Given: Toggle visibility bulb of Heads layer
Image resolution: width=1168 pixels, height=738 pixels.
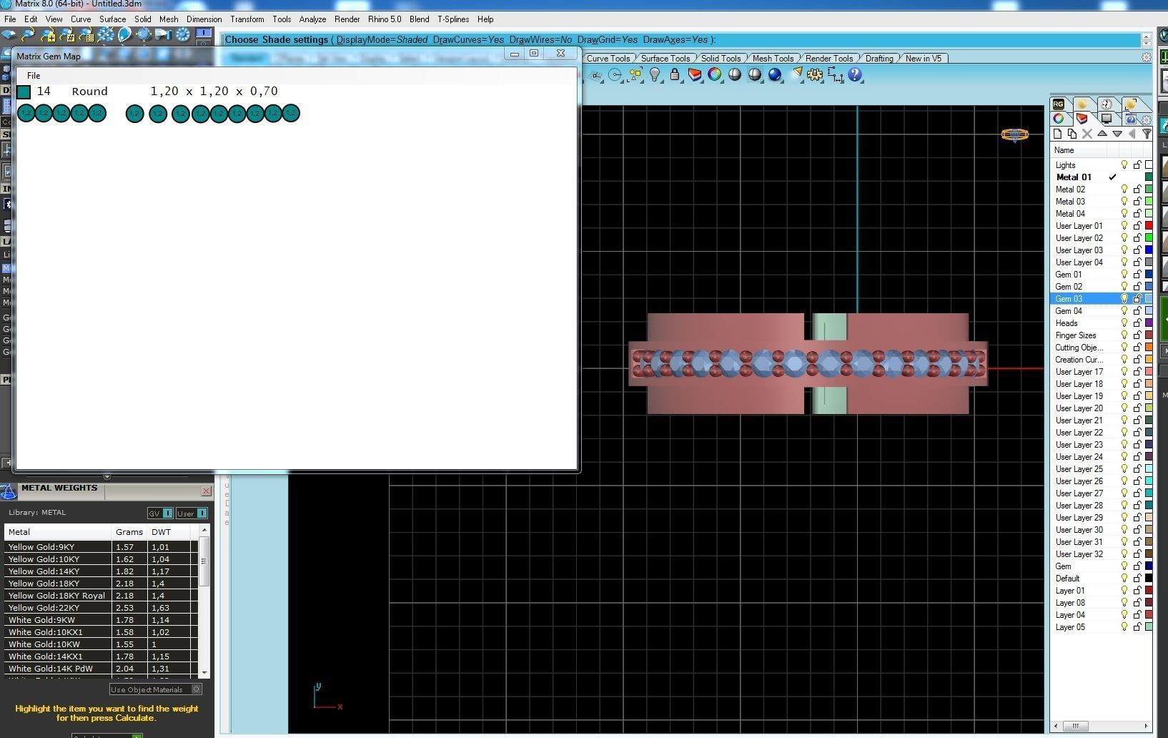Looking at the screenshot, I should (1124, 323).
